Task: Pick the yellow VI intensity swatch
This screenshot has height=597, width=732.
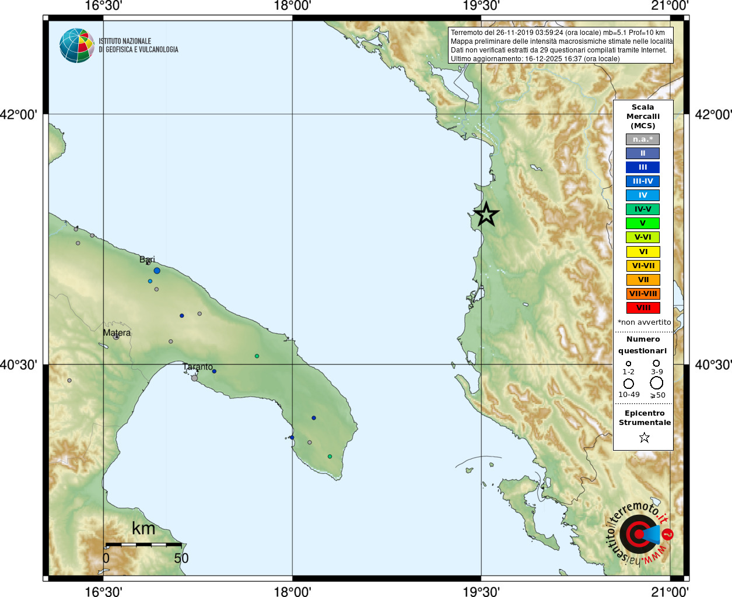Action: coord(643,252)
